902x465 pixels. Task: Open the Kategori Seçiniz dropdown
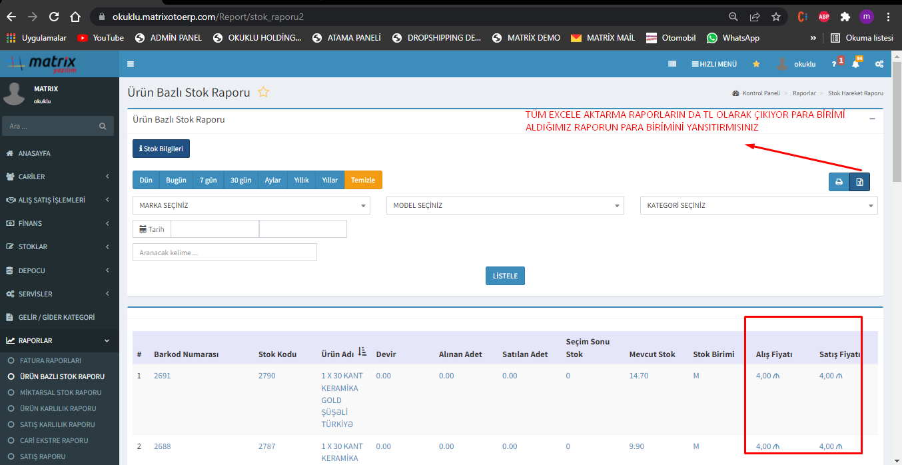point(758,206)
